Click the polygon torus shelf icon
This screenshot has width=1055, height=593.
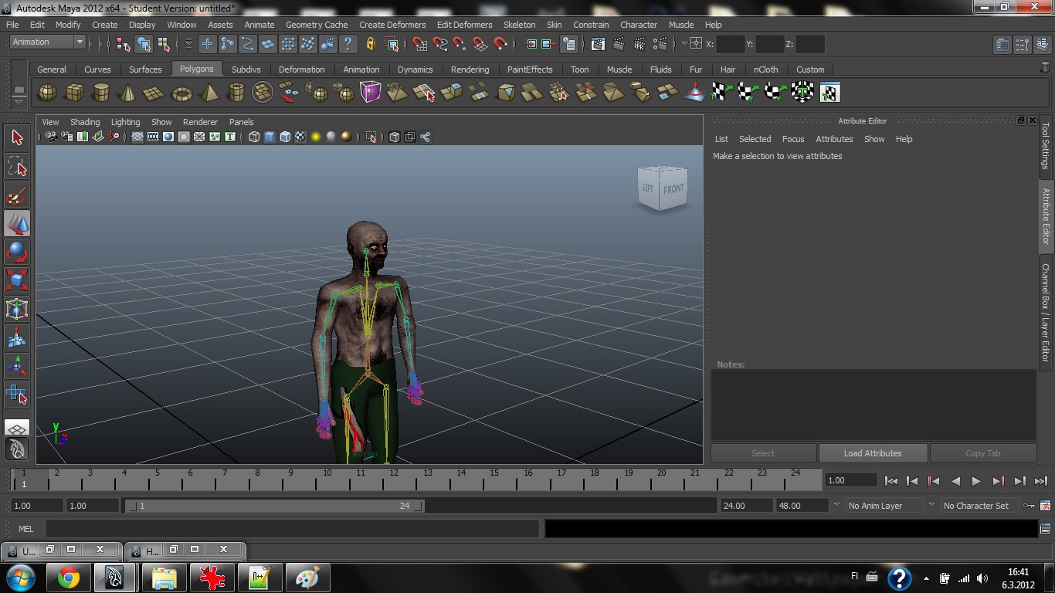pyautogui.click(x=181, y=93)
